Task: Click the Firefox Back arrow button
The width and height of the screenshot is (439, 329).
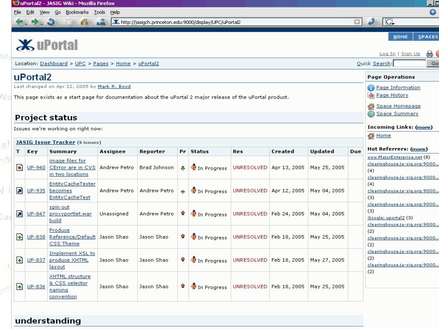Action: (19, 22)
